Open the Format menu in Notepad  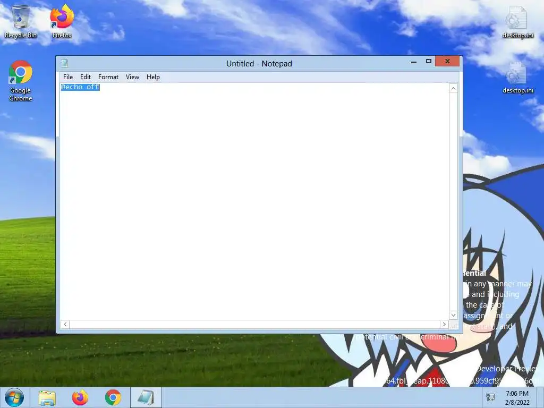pyautogui.click(x=108, y=77)
